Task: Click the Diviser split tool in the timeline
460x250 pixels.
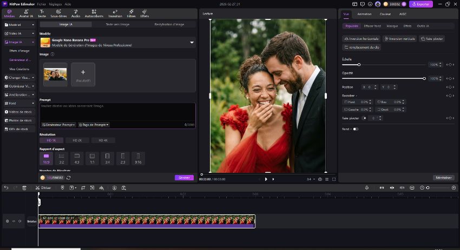Action: 44,187
